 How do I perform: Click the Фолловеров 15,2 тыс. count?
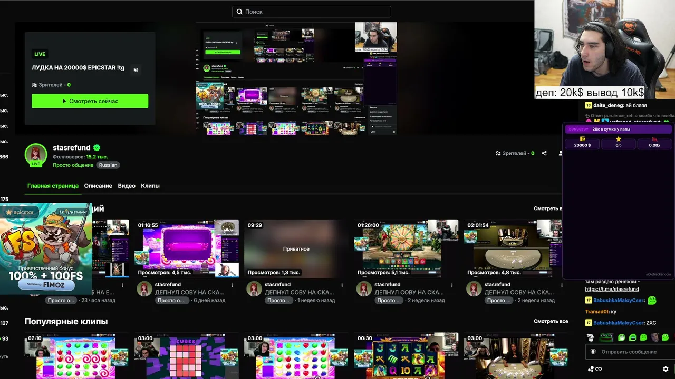click(80, 157)
